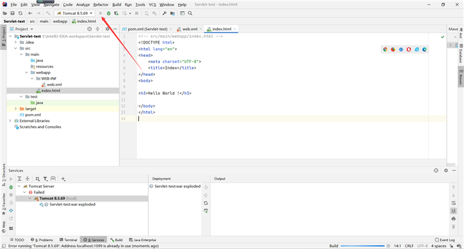Click Filter icon in Services toolbar
This screenshot has width=464, height=249.
pyautogui.click(x=45, y=179)
